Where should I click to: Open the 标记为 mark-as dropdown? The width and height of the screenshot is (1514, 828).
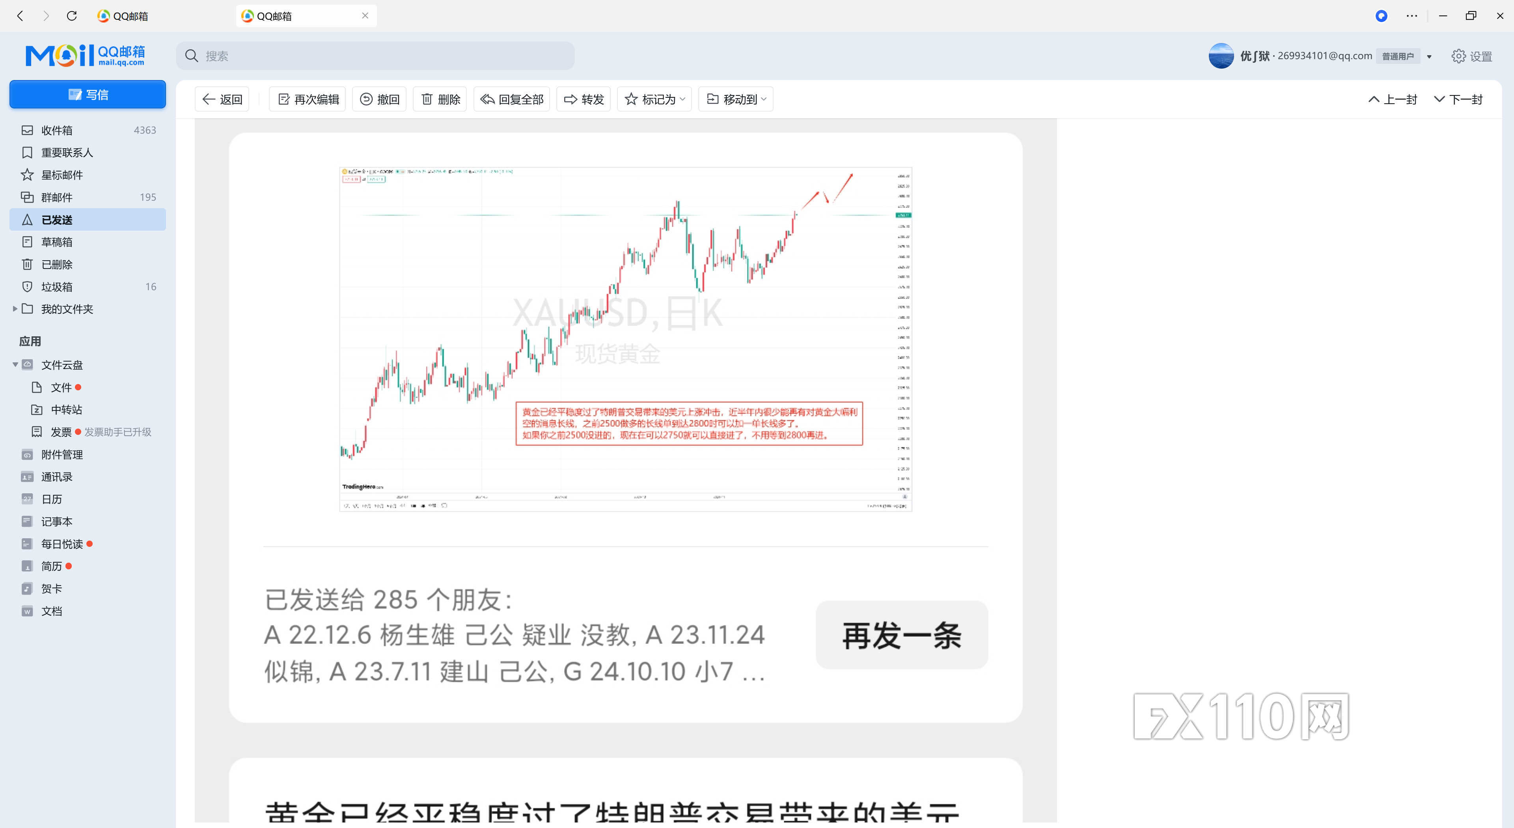654,99
